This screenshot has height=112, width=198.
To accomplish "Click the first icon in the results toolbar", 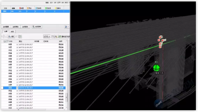I will click(x=2, y=36).
